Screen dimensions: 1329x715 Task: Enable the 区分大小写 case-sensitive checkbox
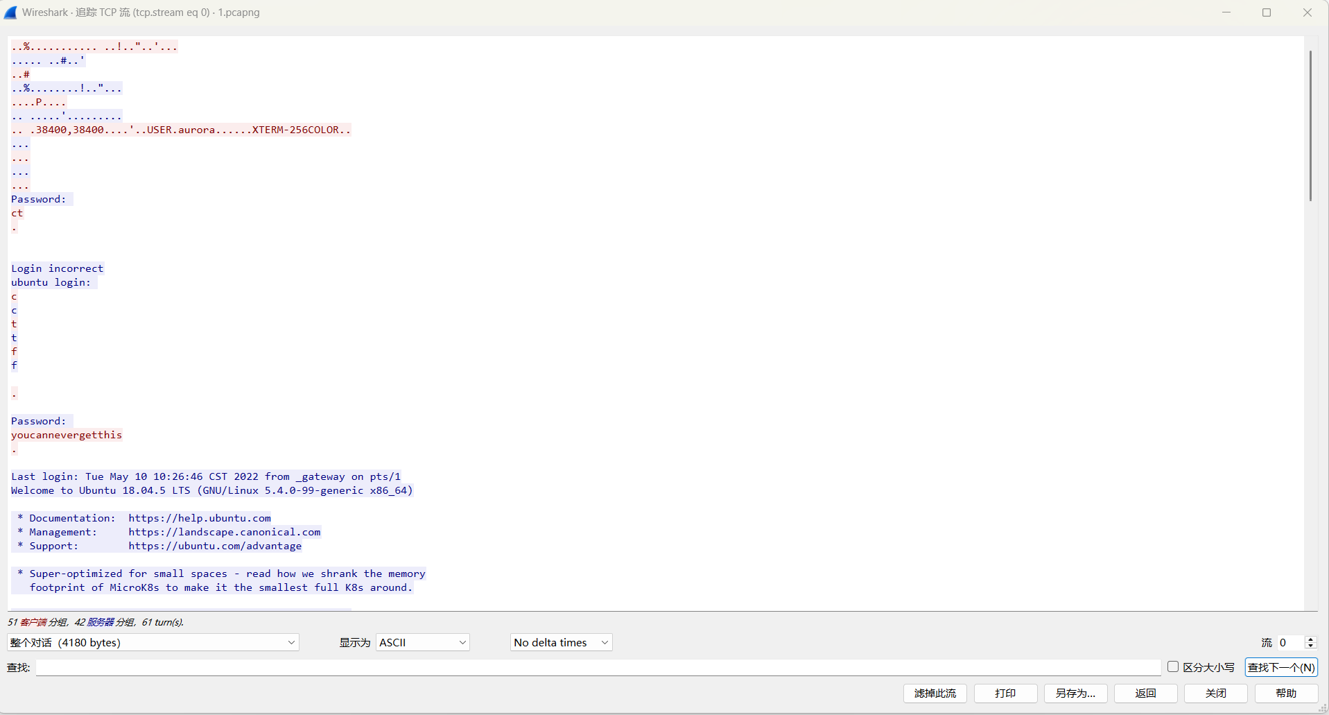pos(1173,666)
